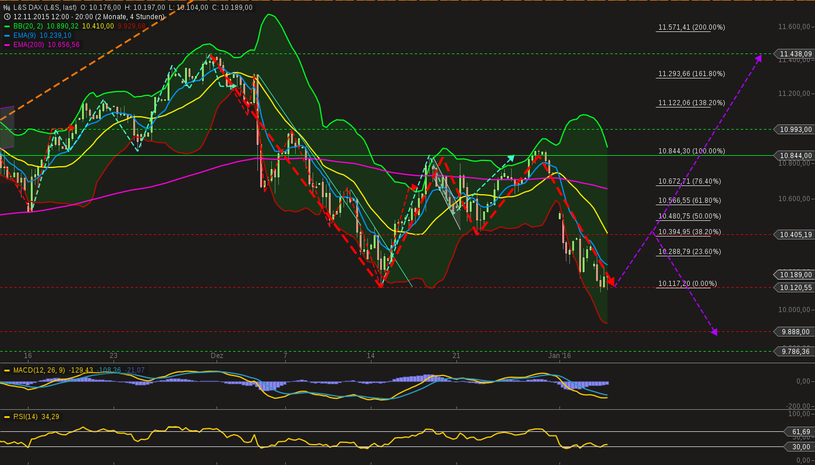815x465 pixels.
Task: Click Fibonacci label '11.571,41 (200.00%)'
Action: tap(692, 27)
